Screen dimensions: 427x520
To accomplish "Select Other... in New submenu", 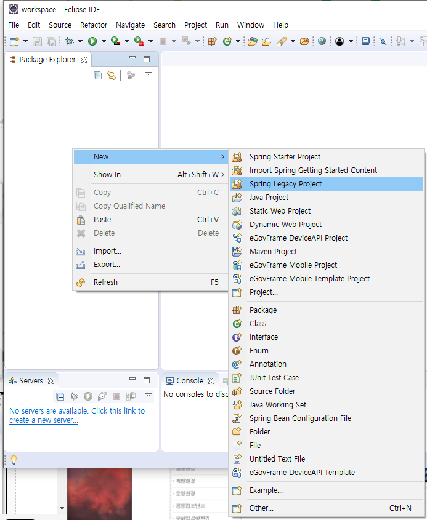I will coord(326,508).
